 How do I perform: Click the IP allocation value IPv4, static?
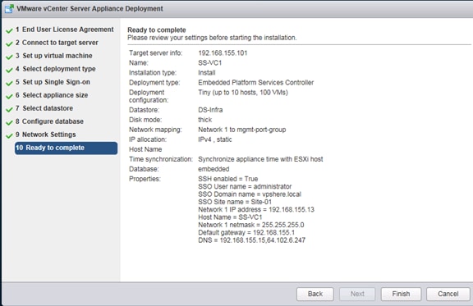point(215,139)
